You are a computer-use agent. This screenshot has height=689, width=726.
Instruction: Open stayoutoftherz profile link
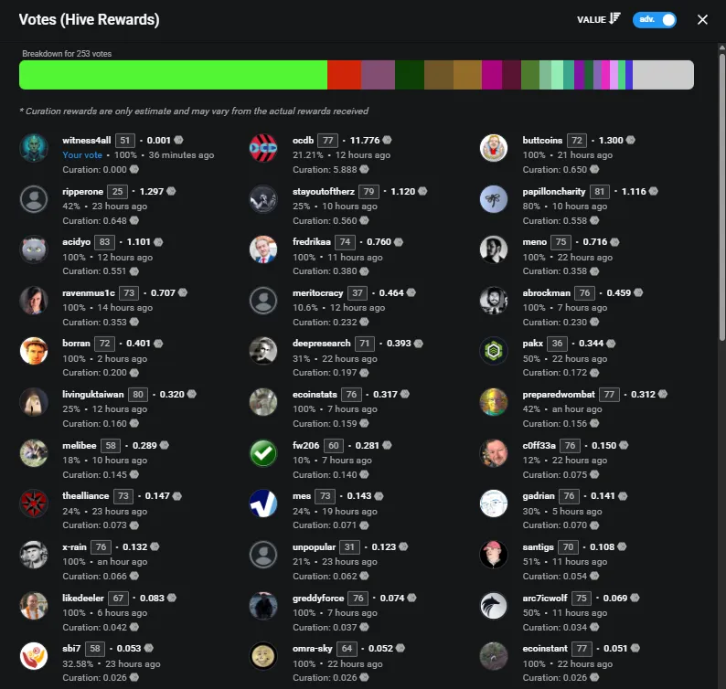coord(323,191)
